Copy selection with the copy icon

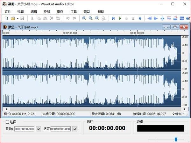click(39, 18)
